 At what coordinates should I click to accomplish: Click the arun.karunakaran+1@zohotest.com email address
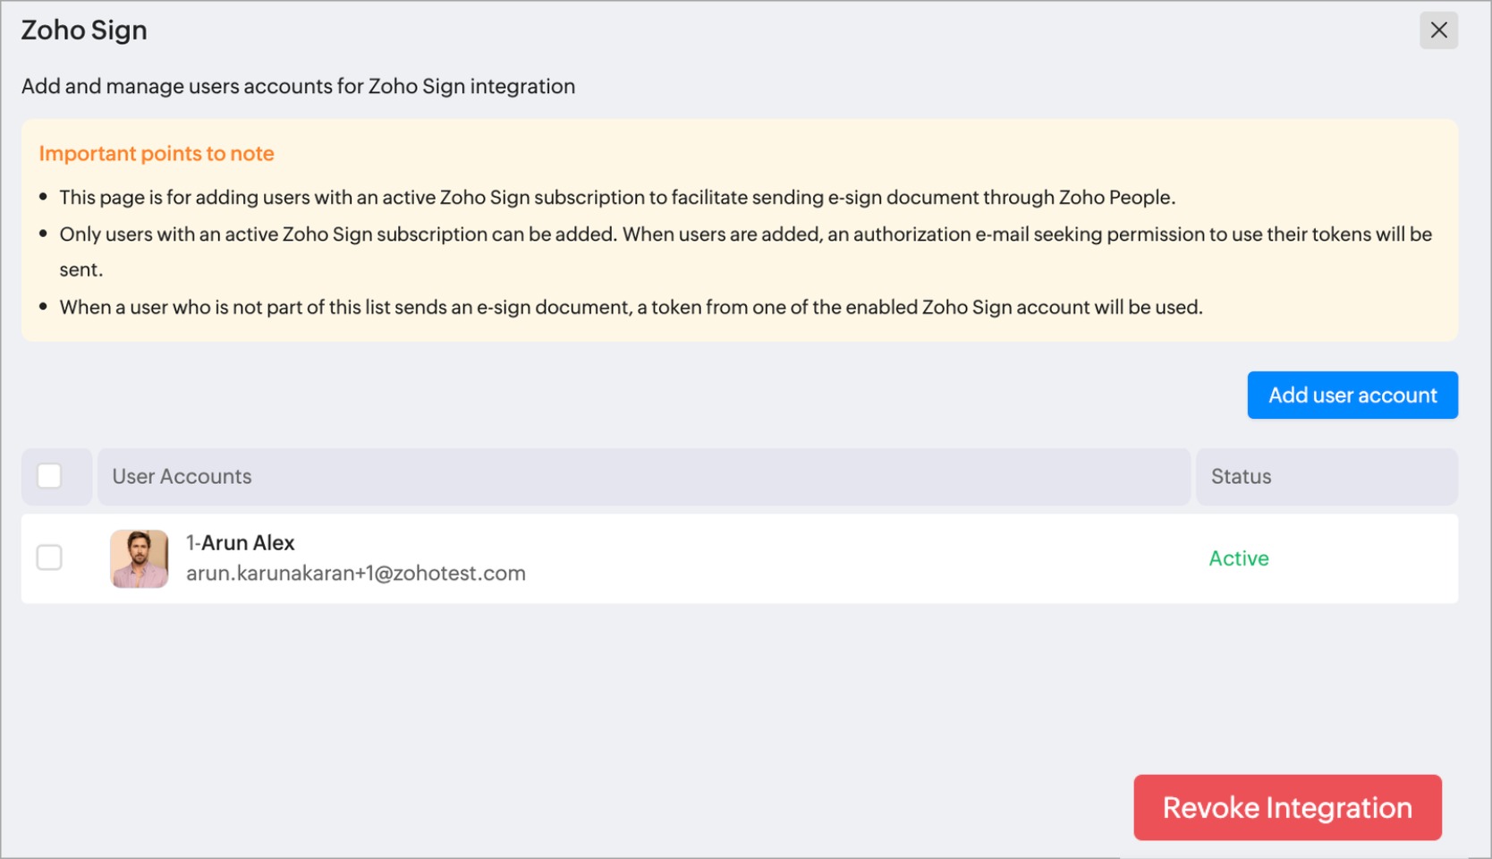click(x=356, y=574)
